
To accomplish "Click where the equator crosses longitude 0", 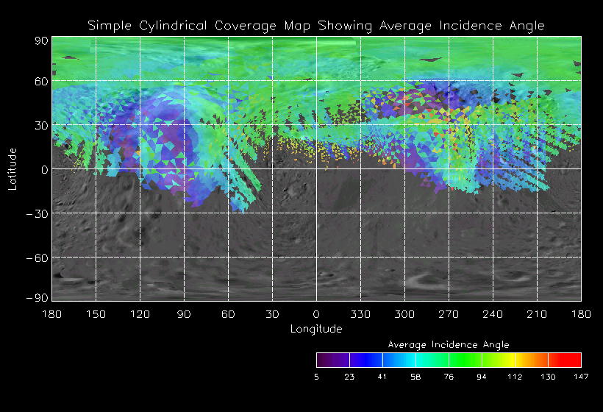I will (316, 169).
